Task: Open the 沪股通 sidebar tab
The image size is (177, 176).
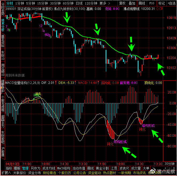Action: point(3,152)
